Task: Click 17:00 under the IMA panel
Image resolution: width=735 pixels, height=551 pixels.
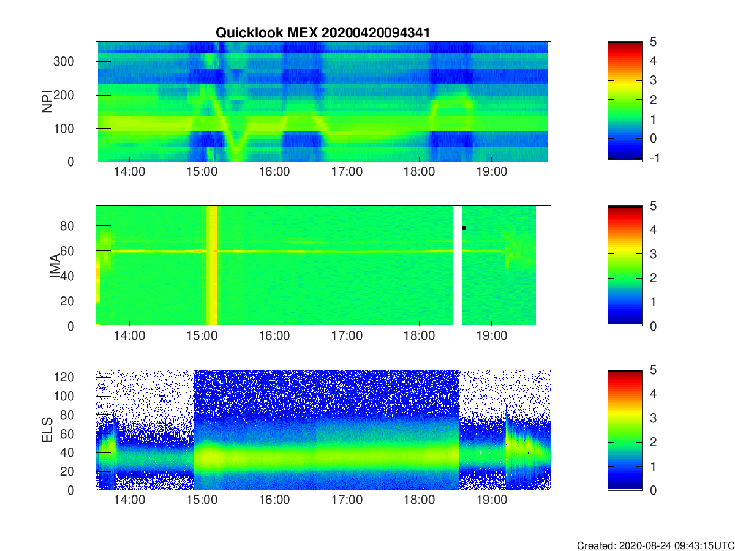Action: (x=347, y=336)
